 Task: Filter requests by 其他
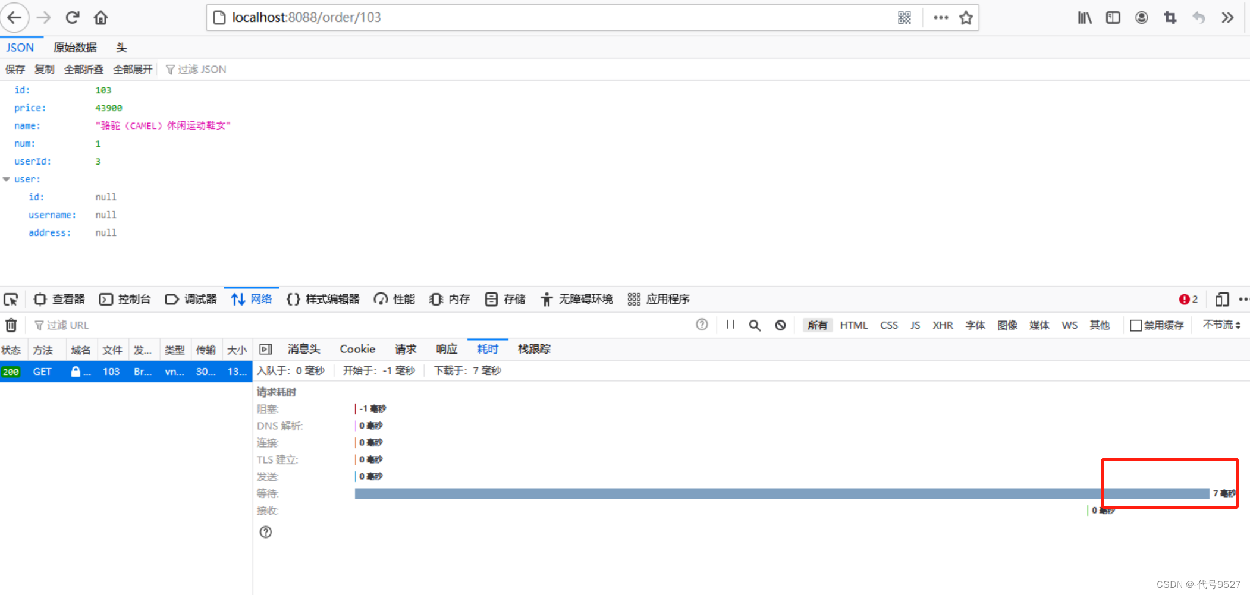pos(1100,325)
